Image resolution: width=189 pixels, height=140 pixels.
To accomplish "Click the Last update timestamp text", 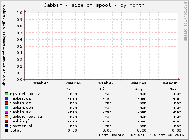I will [141, 135].
